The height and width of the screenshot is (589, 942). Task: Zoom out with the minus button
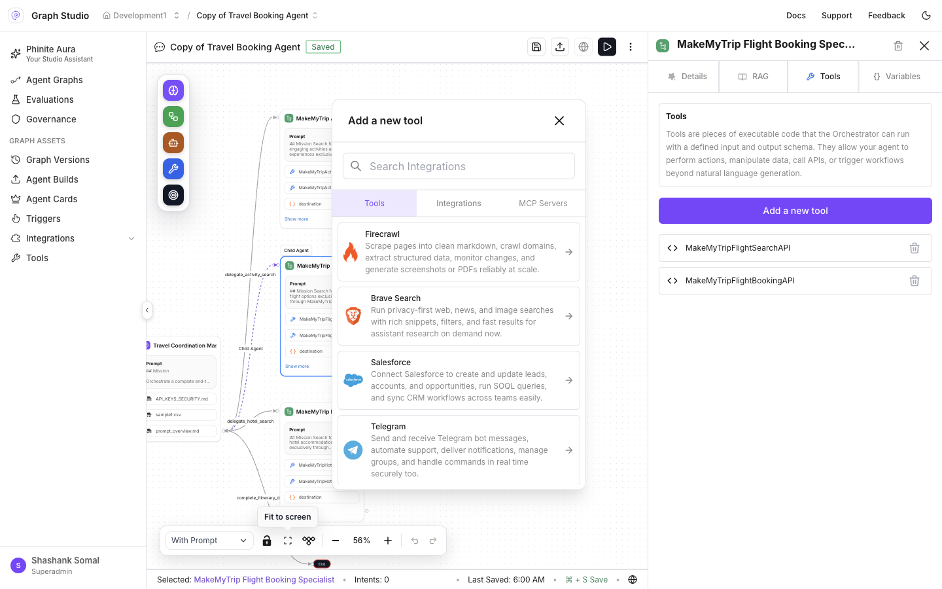coord(336,541)
